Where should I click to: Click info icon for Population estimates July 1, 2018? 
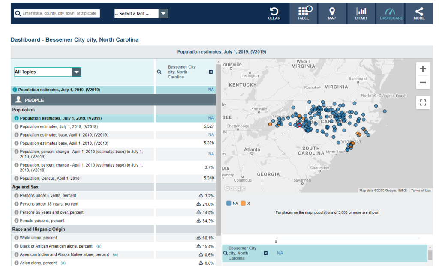(17, 126)
